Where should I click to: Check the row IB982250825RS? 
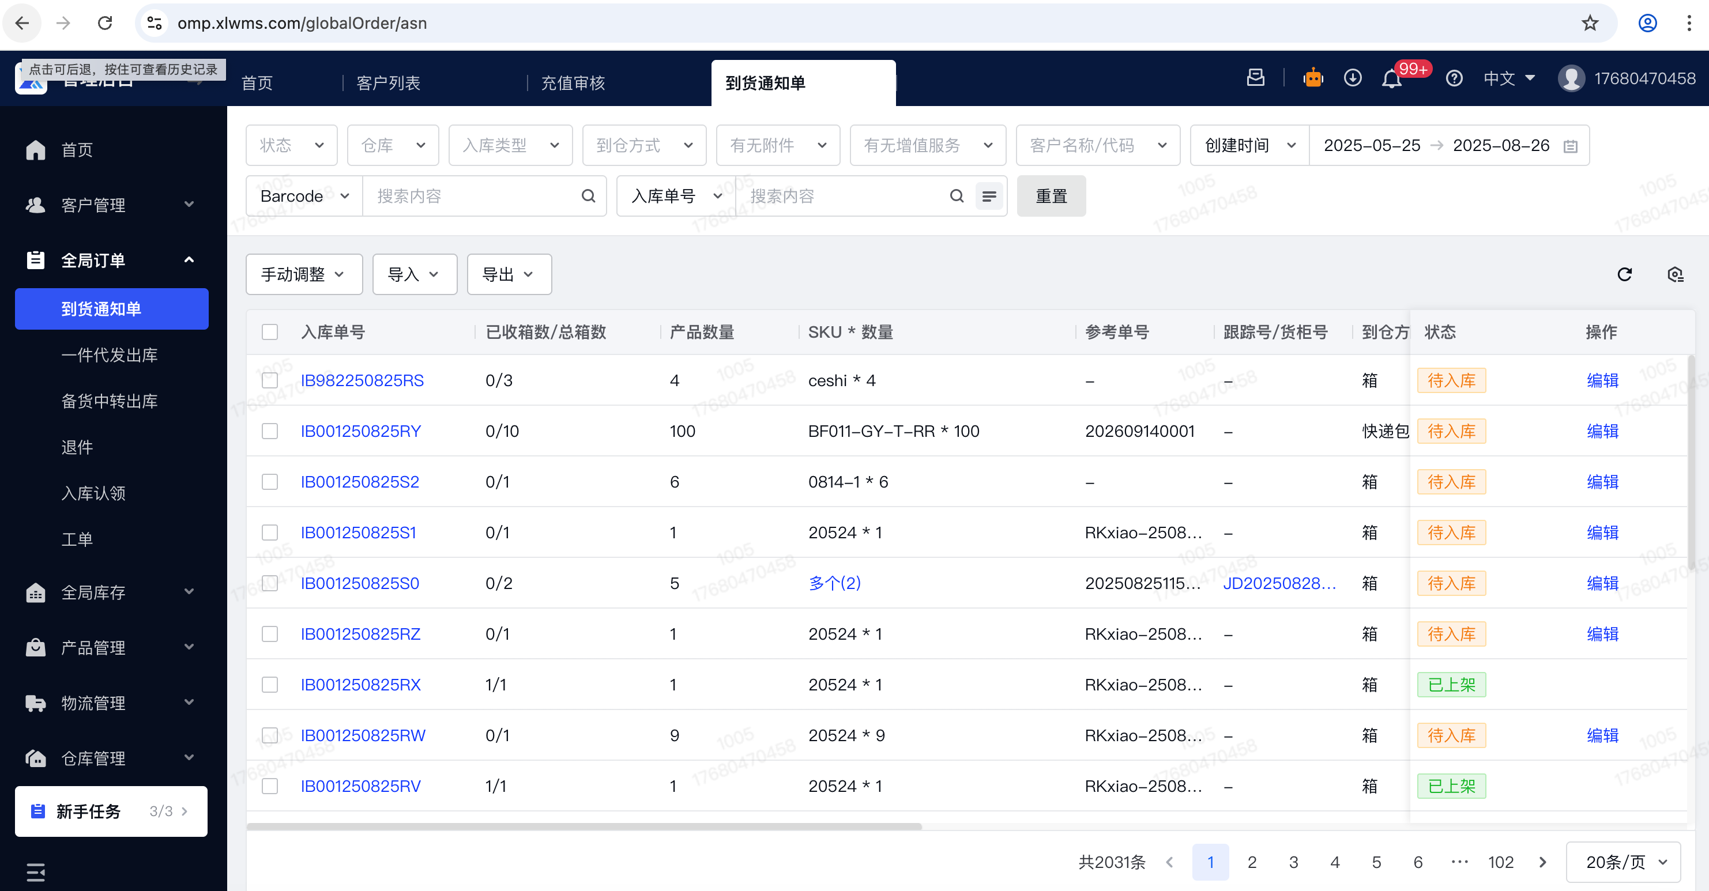click(x=269, y=380)
